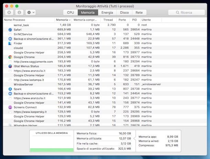Click the Finder icon in list
The image size is (210, 159).
(x=10, y=43)
